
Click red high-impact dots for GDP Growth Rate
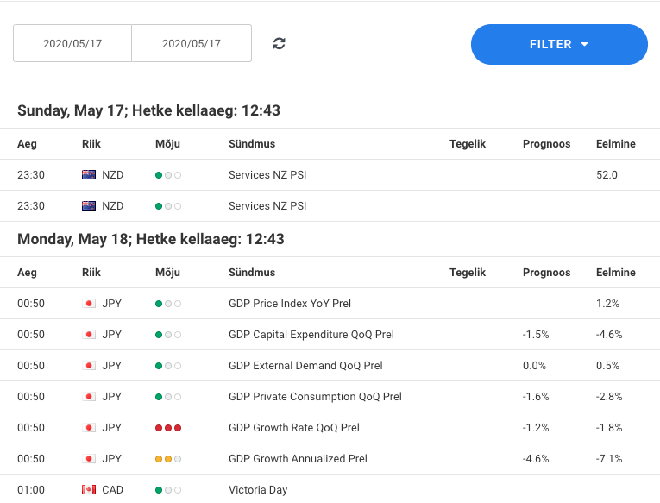coord(168,428)
